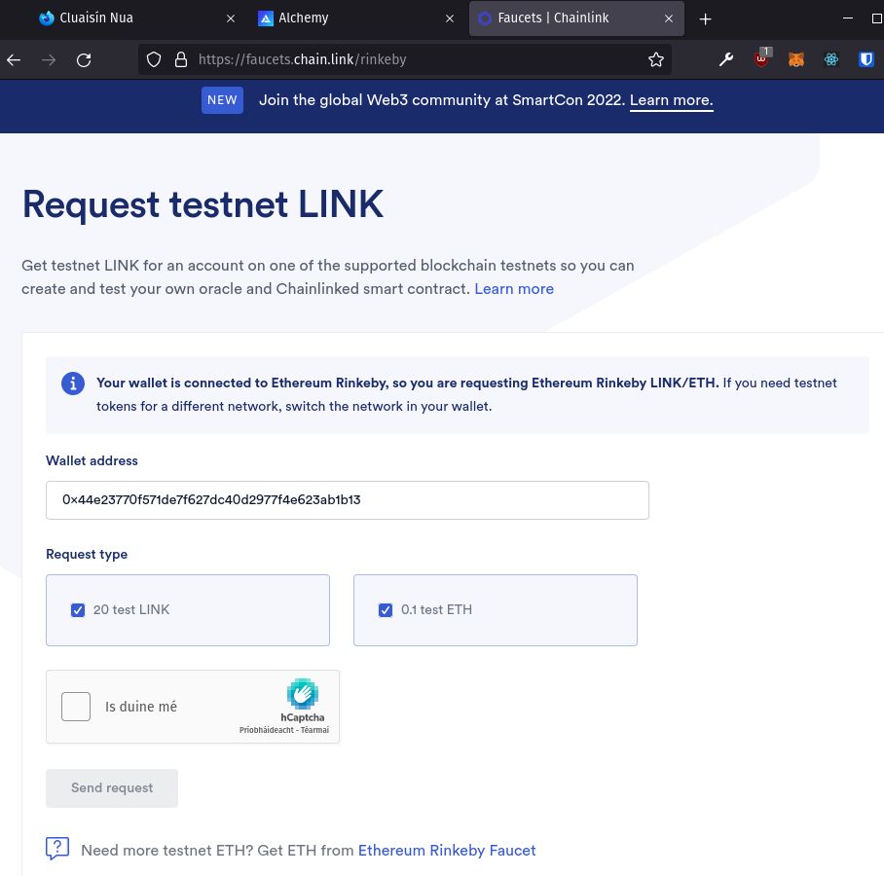
Task: Close the Alchemy tab
Action: (x=450, y=18)
